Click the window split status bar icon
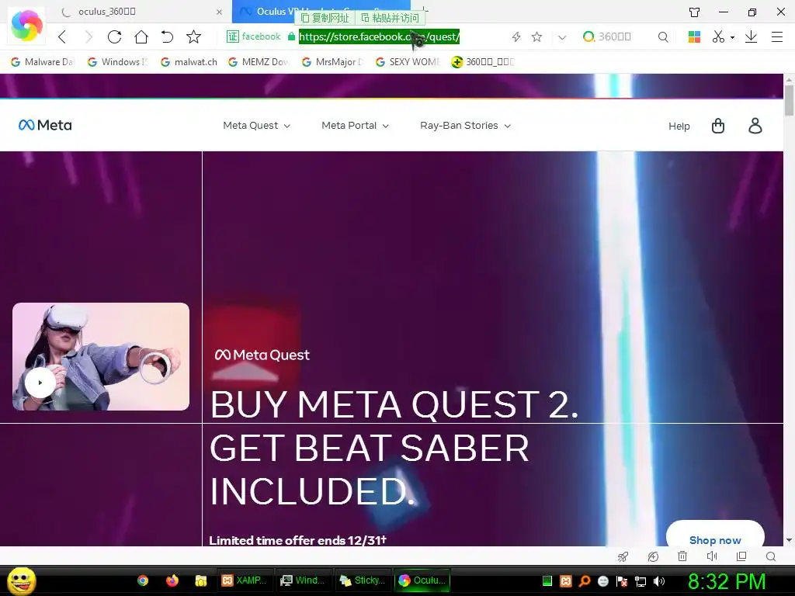This screenshot has height=596, width=795. click(741, 556)
